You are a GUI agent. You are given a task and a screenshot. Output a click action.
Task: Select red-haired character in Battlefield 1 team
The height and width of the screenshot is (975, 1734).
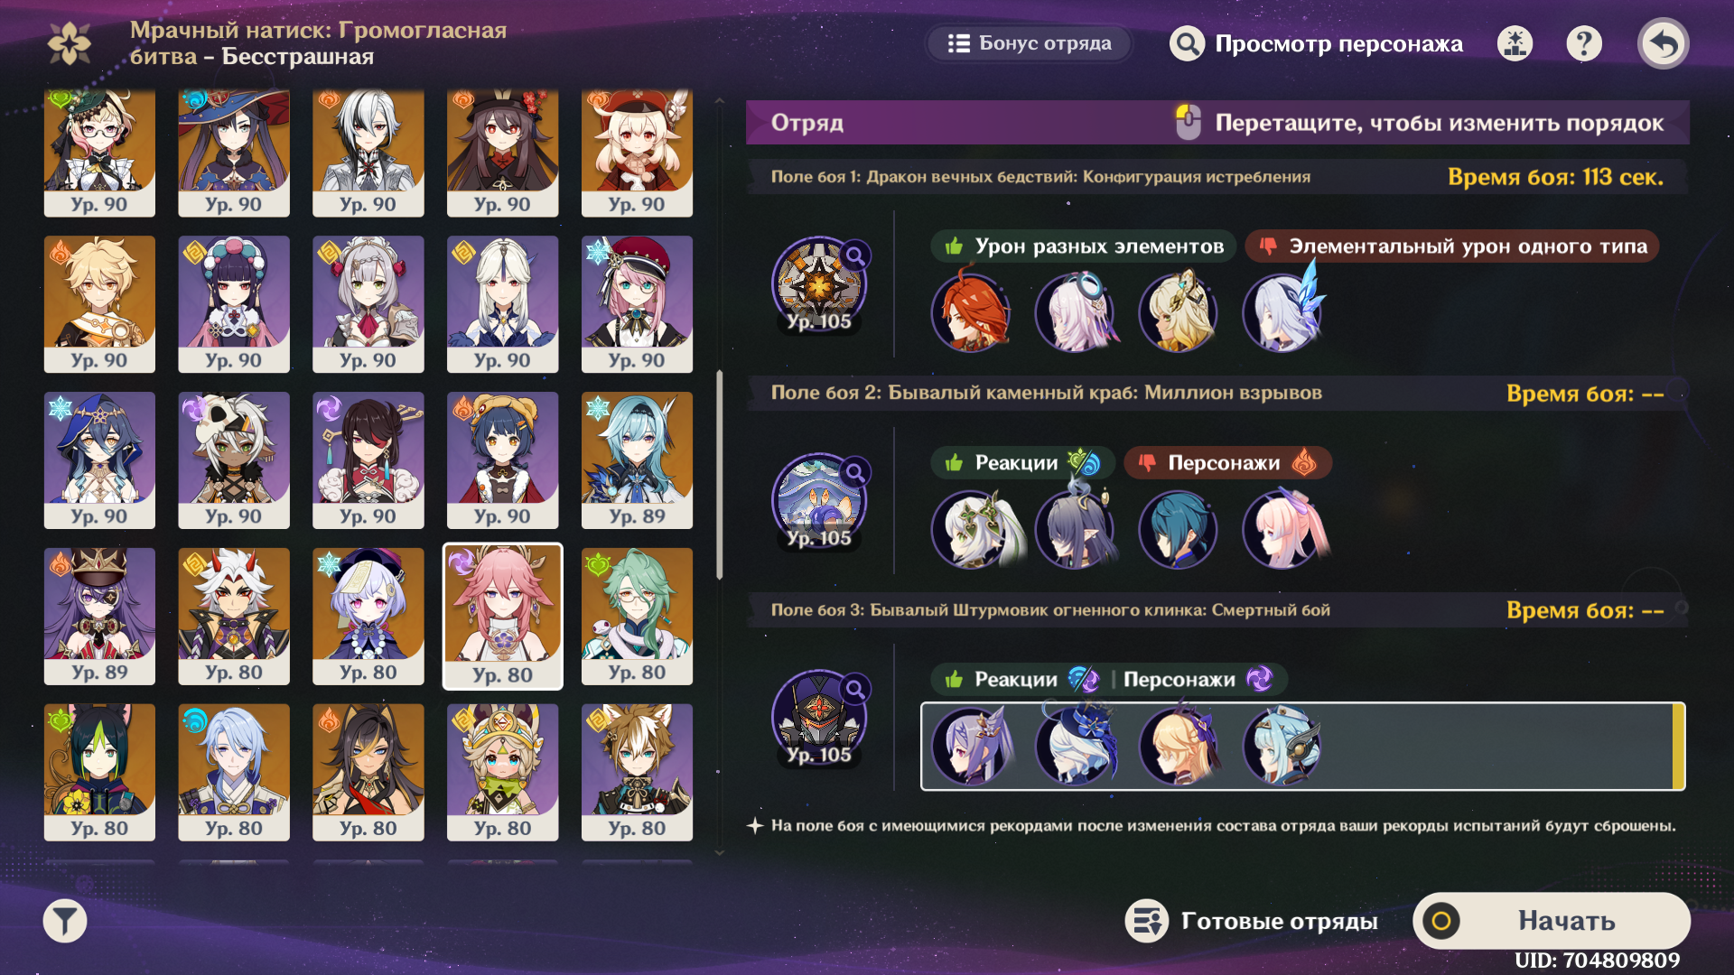click(x=971, y=311)
